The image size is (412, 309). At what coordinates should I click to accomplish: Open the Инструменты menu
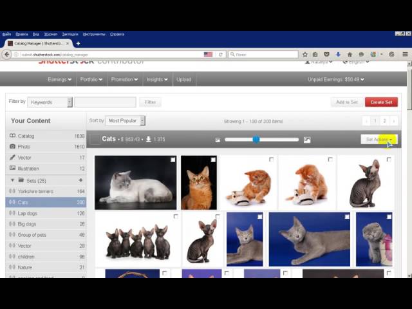(94, 34)
